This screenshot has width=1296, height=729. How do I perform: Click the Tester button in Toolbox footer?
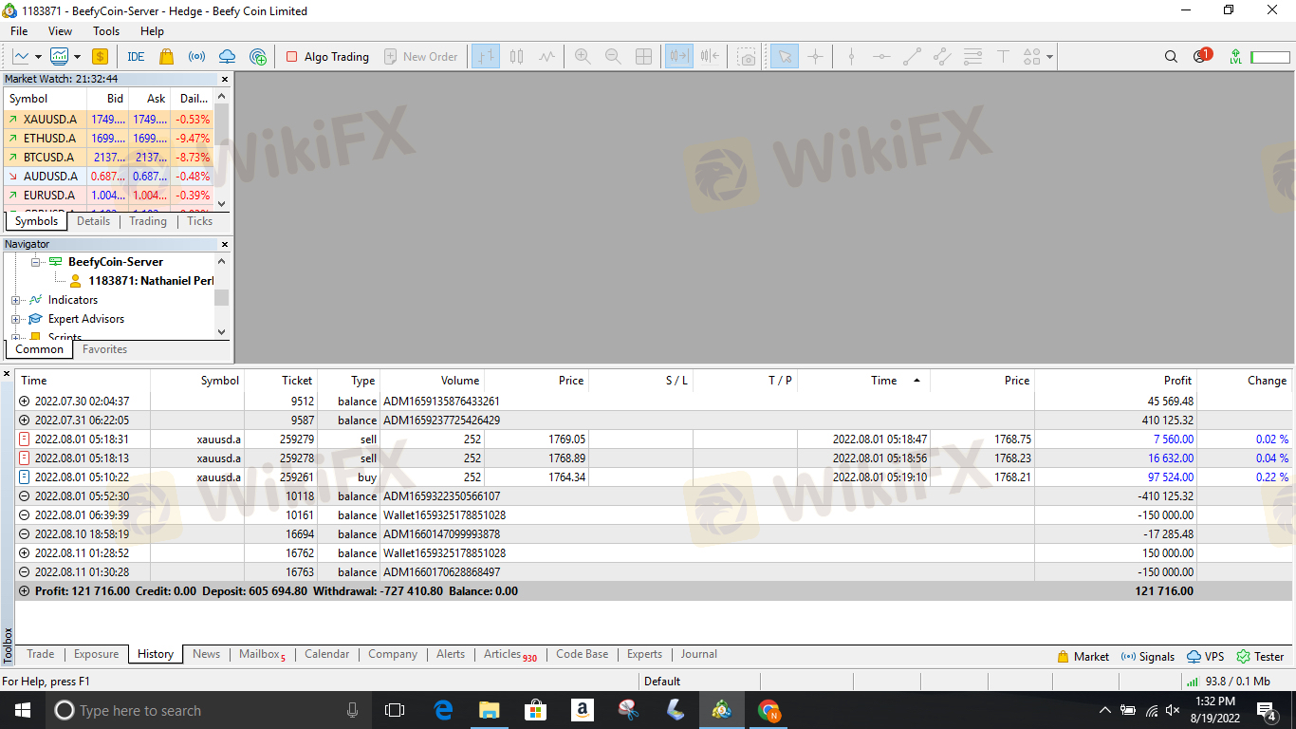pos(1260,656)
